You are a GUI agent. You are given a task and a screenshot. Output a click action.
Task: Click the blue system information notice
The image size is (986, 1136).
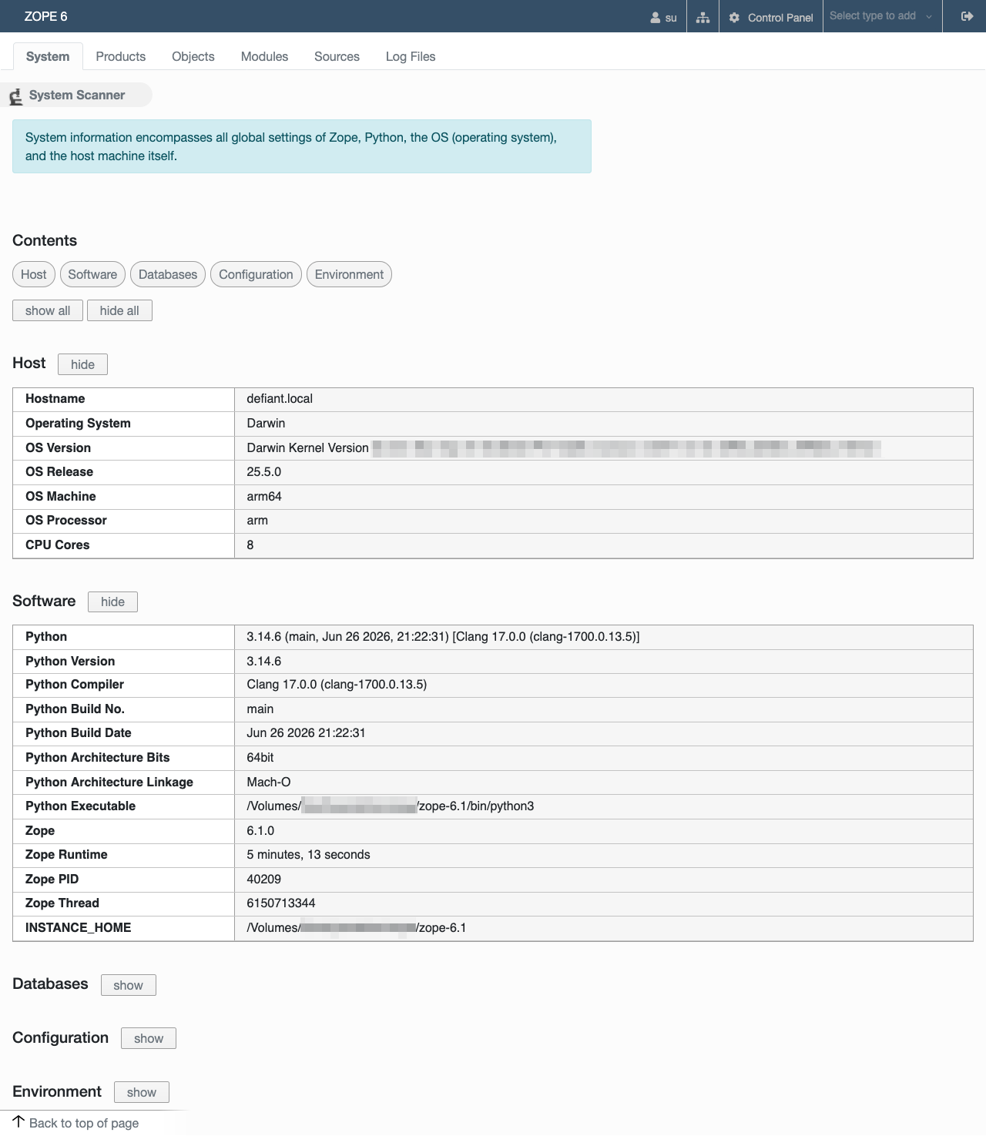[302, 146]
